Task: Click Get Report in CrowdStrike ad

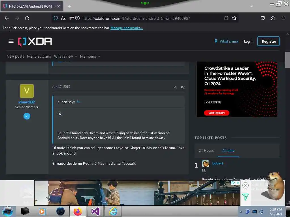Action: coord(217,113)
